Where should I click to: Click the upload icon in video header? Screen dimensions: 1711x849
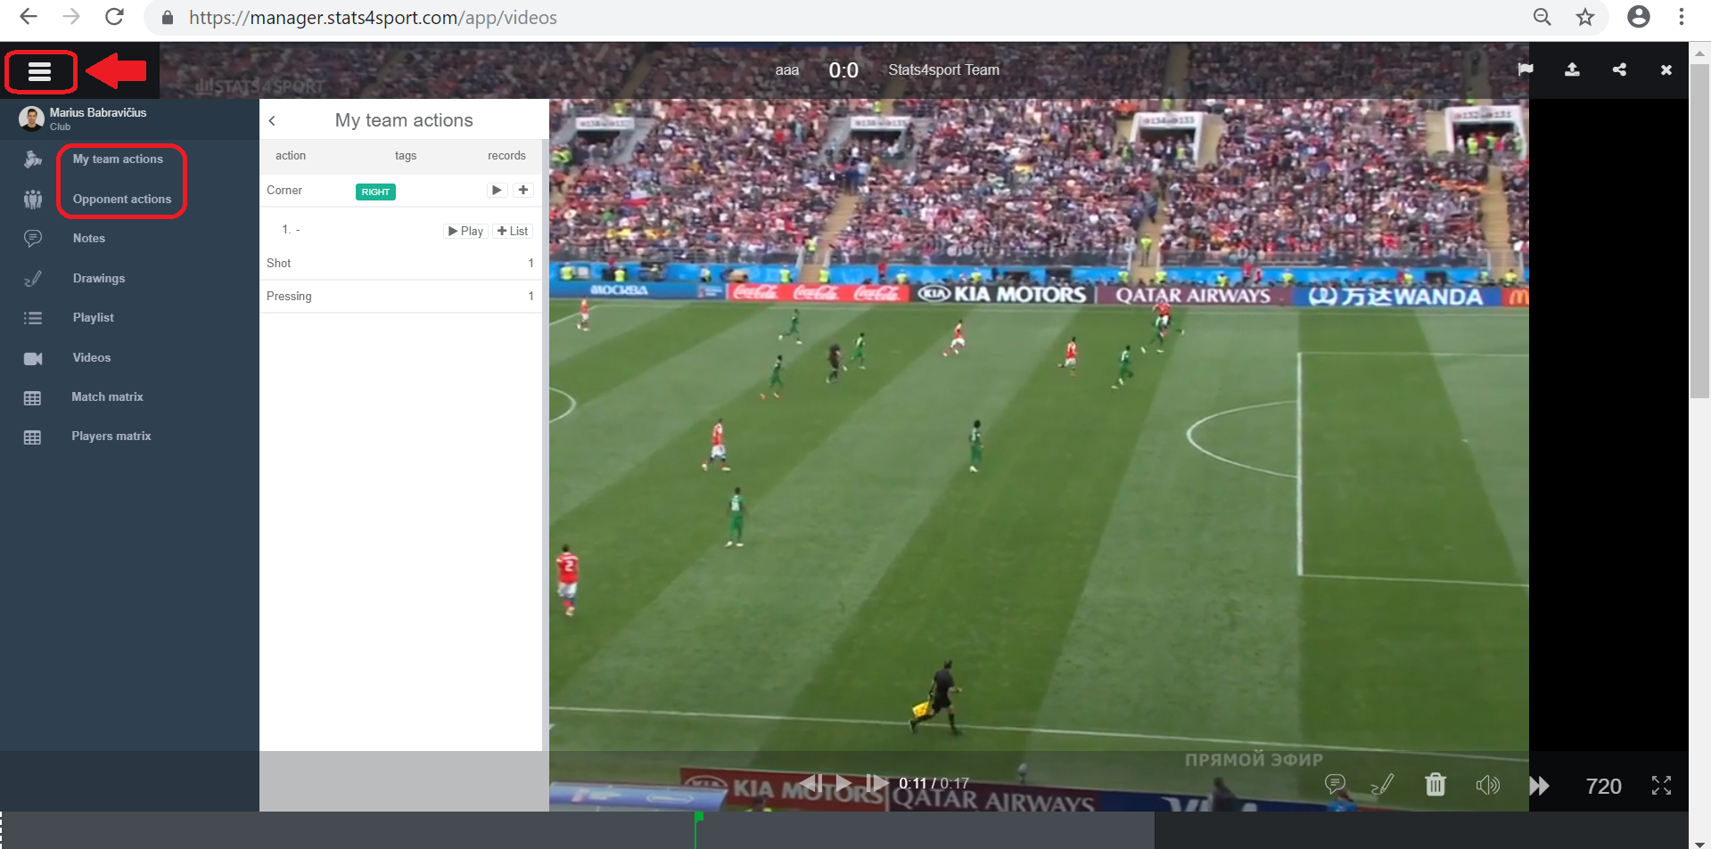pyautogui.click(x=1573, y=69)
